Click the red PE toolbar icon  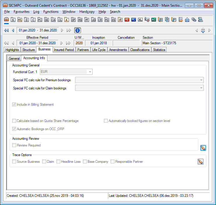[127, 20]
